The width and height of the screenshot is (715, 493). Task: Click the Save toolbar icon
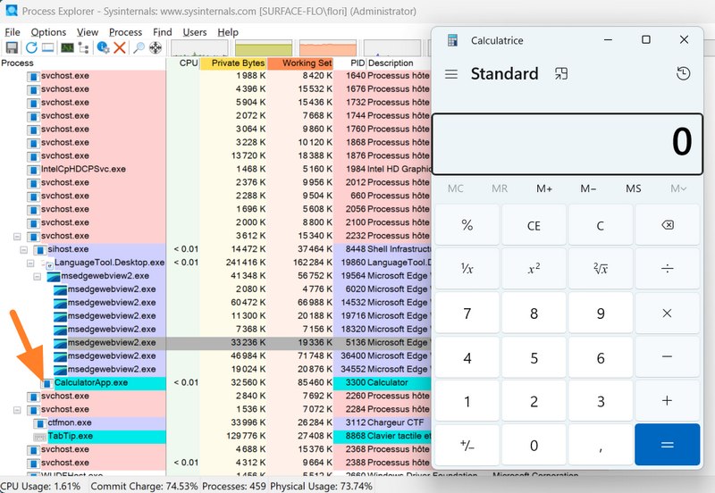click(13, 47)
